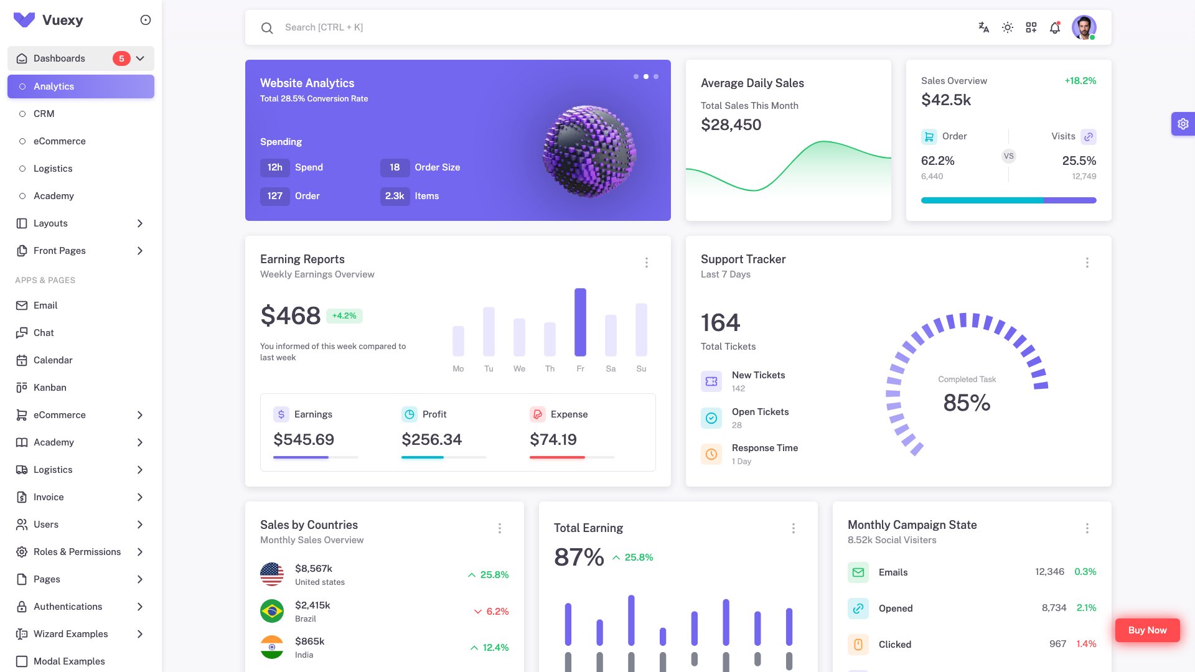Image resolution: width=1195 pixels, height=672 pixels.
Task: Select the Kanban icon in the sidebar
Action: coord(21,387)
